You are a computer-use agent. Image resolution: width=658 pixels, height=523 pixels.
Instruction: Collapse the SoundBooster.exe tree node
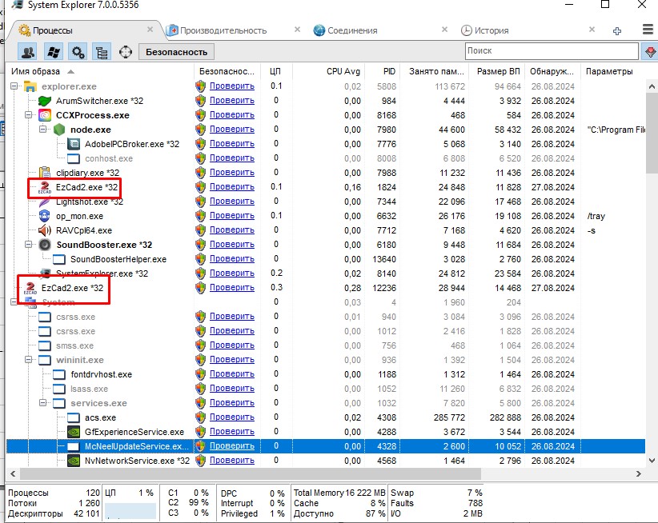[x=29, y=245]
